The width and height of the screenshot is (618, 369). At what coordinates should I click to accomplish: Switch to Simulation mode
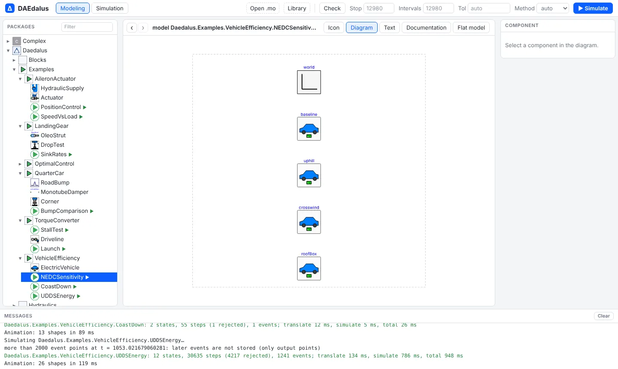coord(110,8)
